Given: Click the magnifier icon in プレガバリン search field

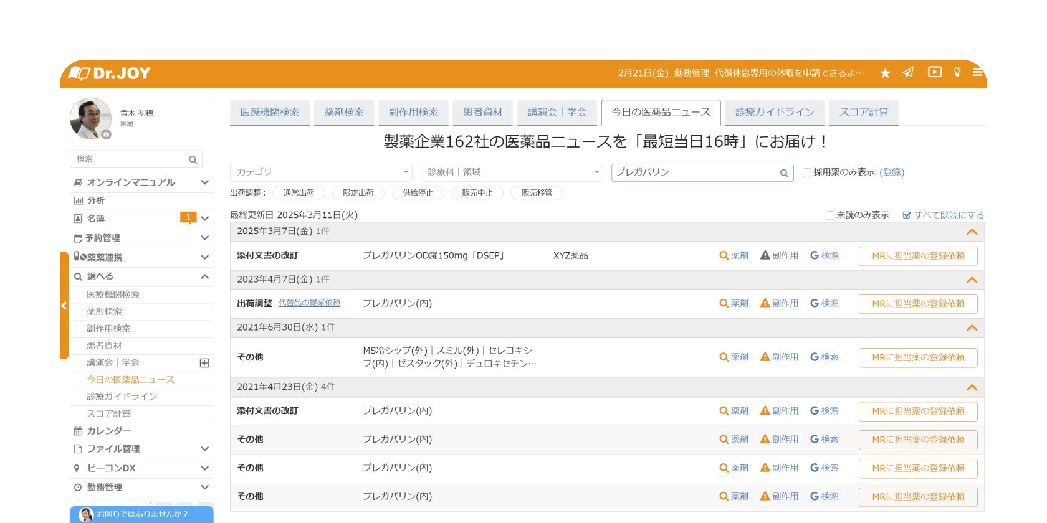Looking at the screenshot, I should (x=784, y=173).
